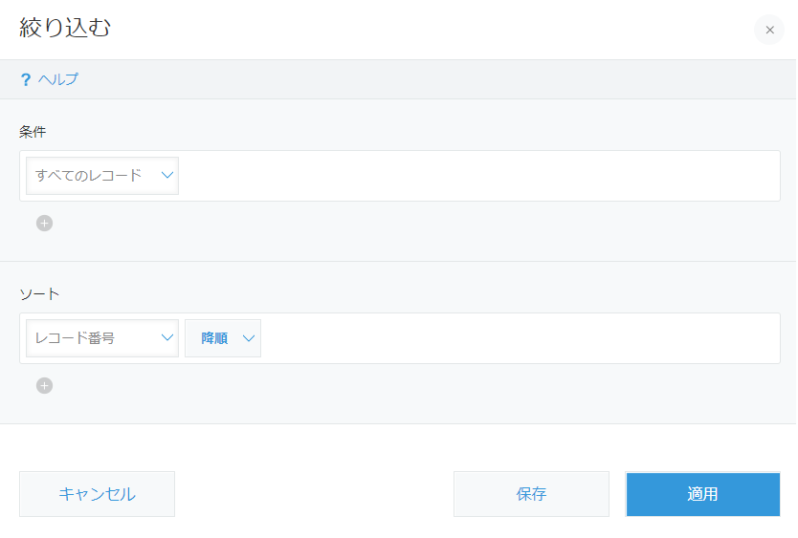Add another sort rule with the plus icon
The height and width of the screenshot is (538, 798).
[x=44, y=386]
